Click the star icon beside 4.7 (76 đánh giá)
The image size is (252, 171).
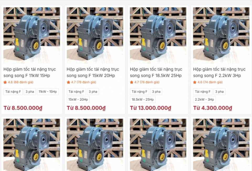pyautogui.click(x=132, y=82)
